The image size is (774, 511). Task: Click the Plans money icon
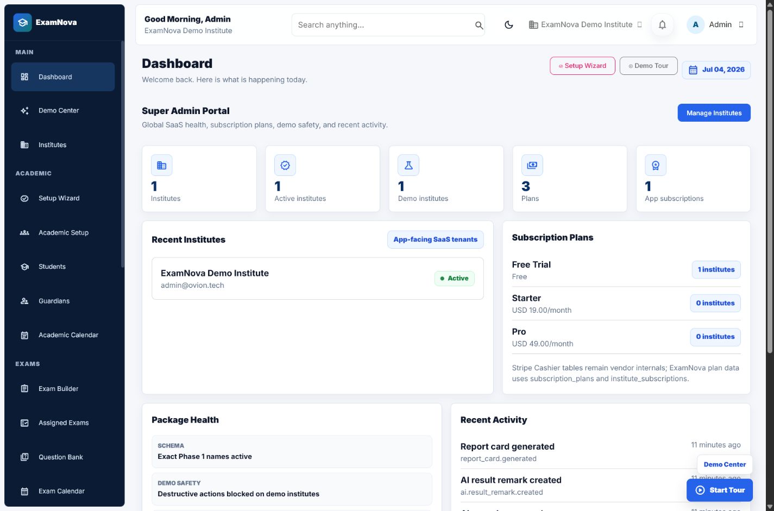(532, 165)
